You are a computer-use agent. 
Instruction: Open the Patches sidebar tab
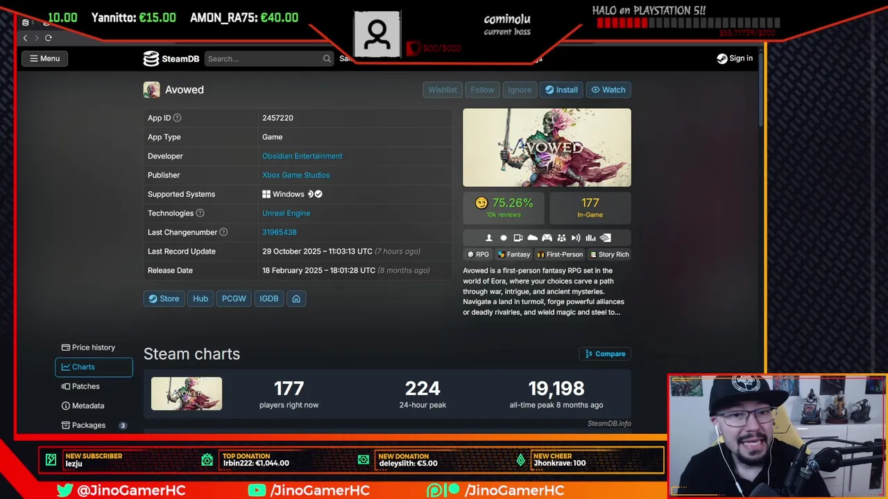pyautogui.click(x=80, y=387)
